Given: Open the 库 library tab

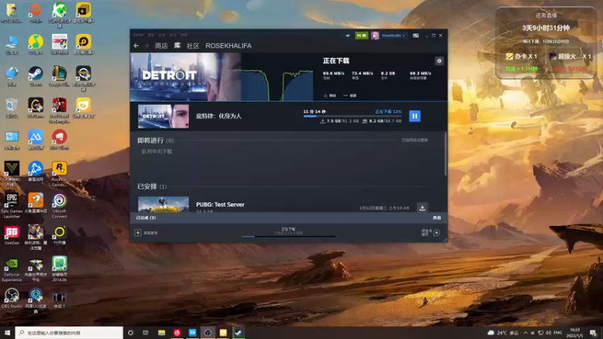Looking at the screenshot, I should (x=177, y=46).
